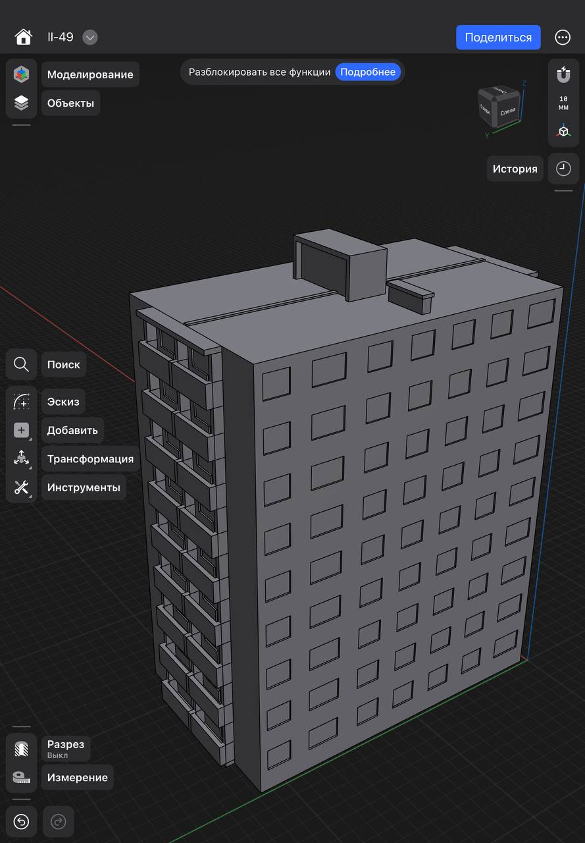Toggle the Section view off/on
Image resolution: width=585 pixels, height=843 pixels.
click(21, 749)
